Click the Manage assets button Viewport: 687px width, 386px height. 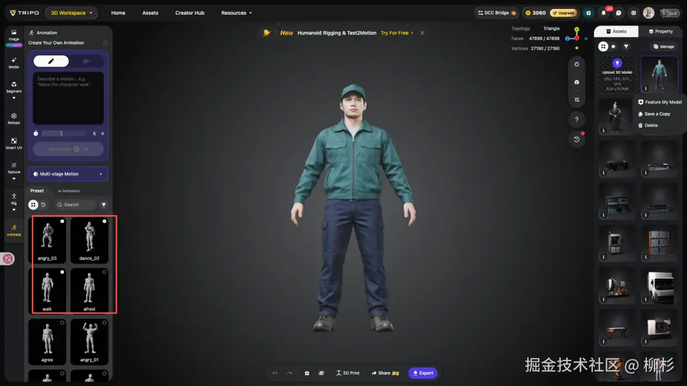coord(663,46)
